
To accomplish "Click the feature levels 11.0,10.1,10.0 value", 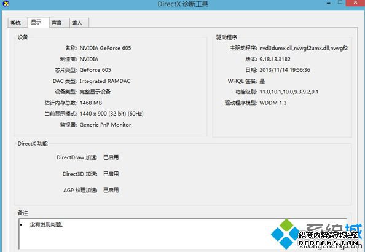I will [x=289, y=92].
